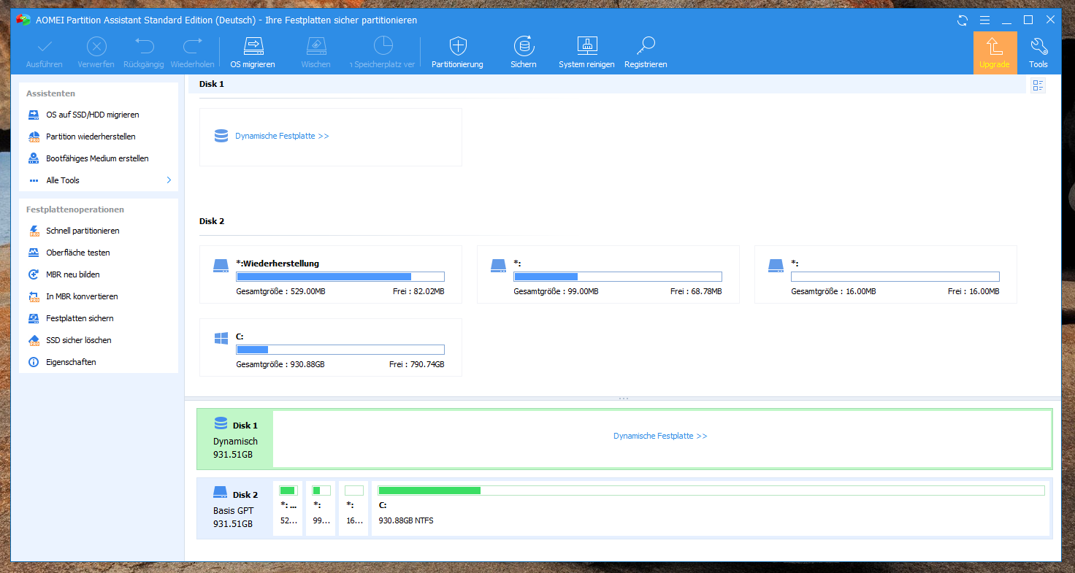The image size is (1075, 573).
Task: Click the Rückgängig undo arrow
Action: coord(144,47)
